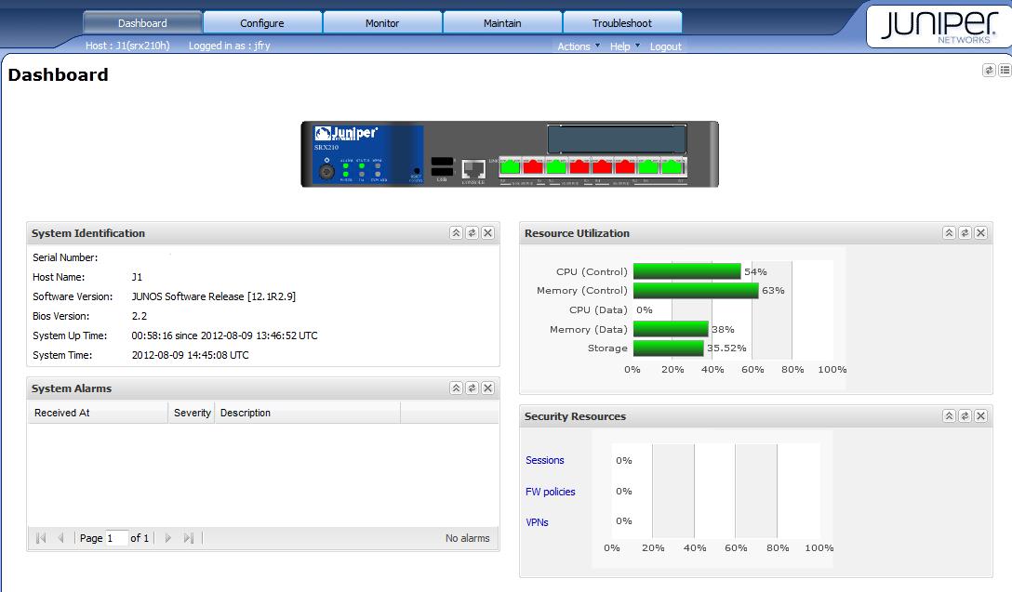Screen dimensions: 1012x592
Task: Close the Resource Utilization panel
Action: (981, 232)
